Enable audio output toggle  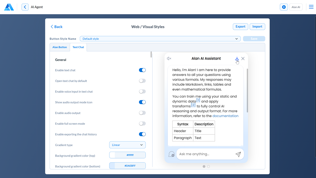142,113
